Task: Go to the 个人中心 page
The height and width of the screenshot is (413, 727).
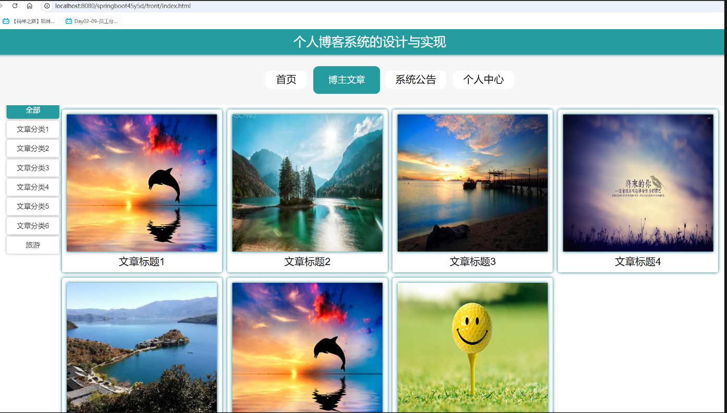Action: pyautogui.click(x=483, y=80)
